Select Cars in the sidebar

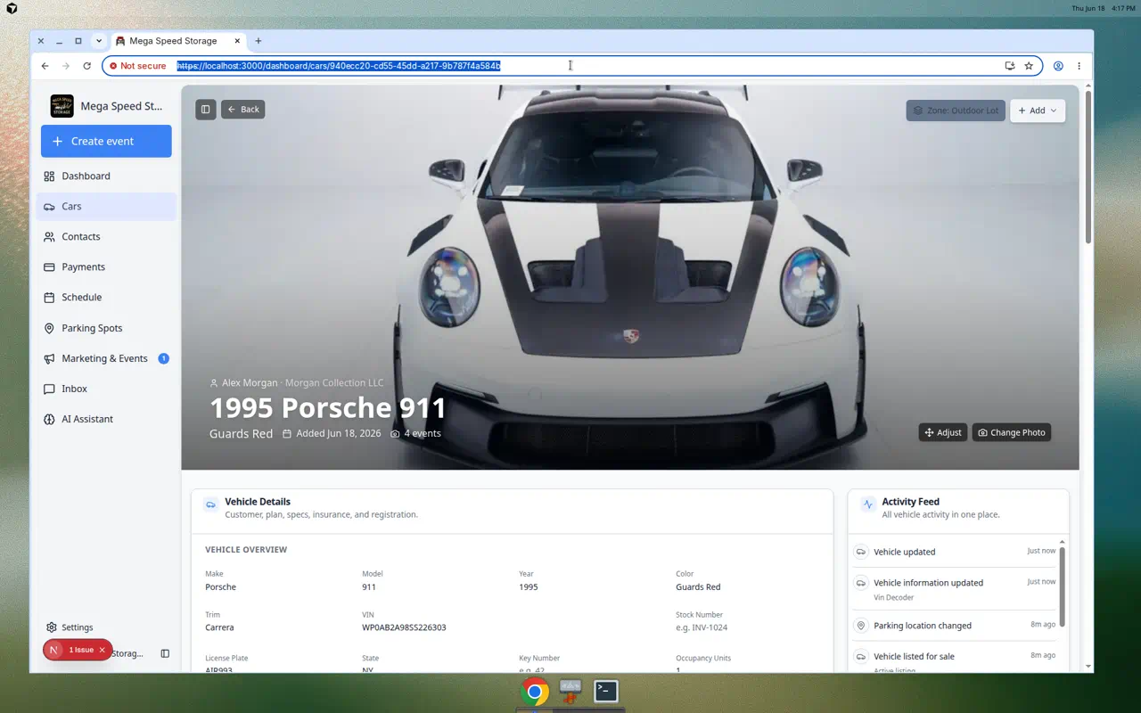[106, 206]
